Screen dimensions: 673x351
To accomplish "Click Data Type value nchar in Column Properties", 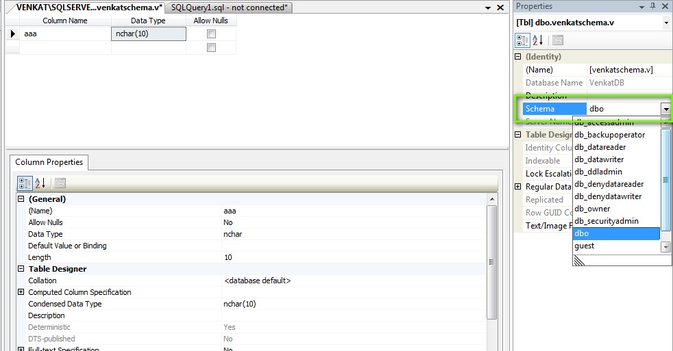I will (x=354, y=234).
